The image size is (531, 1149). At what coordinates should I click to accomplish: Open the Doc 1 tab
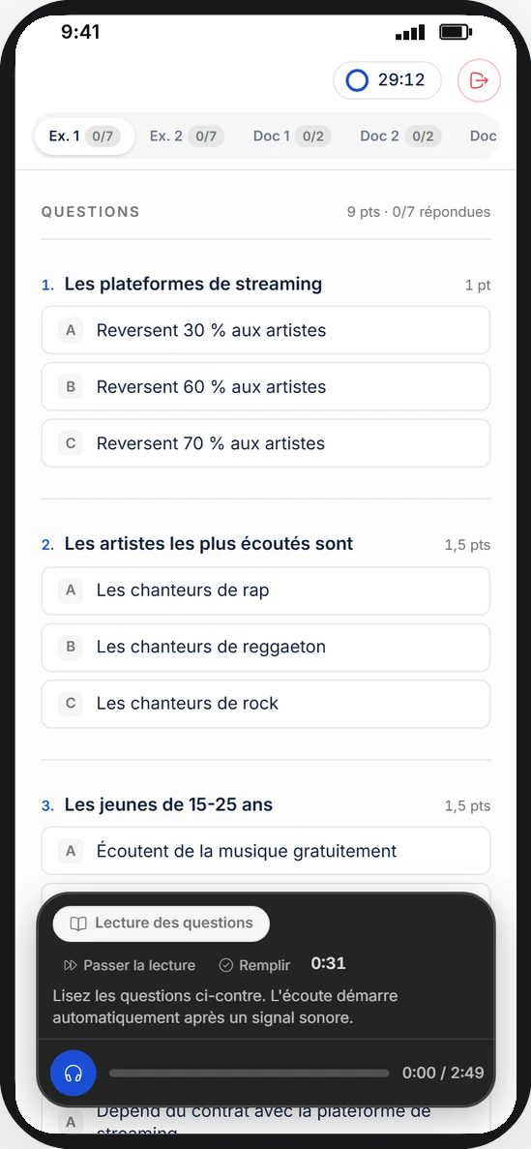tap(292, 136)
